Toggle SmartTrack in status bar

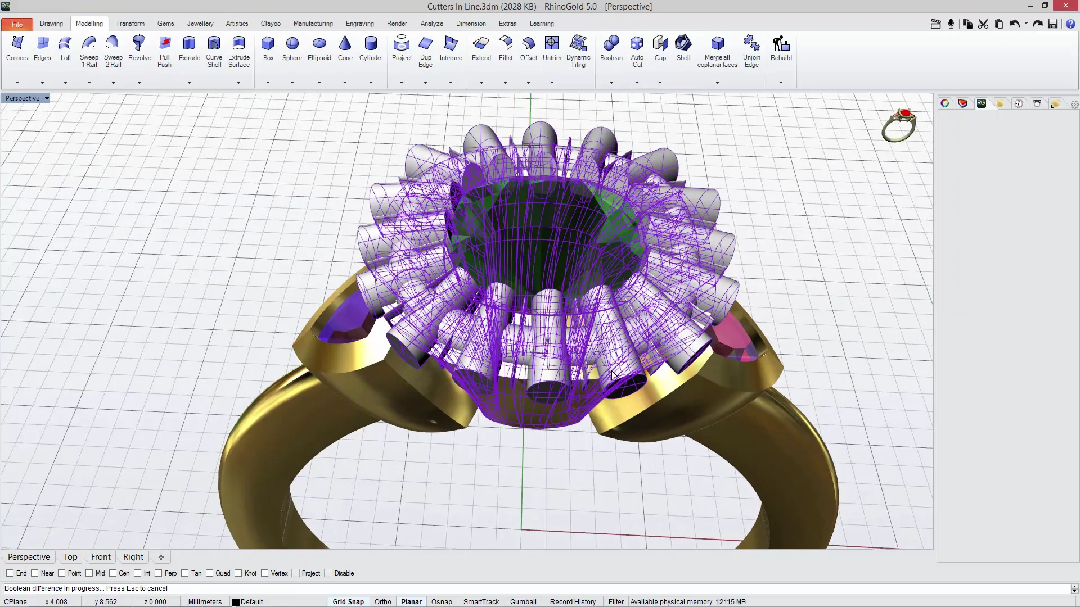point(481,602)
